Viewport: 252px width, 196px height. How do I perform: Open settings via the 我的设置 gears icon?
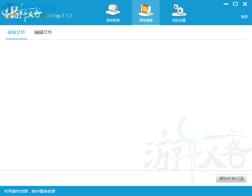(178, 9)
